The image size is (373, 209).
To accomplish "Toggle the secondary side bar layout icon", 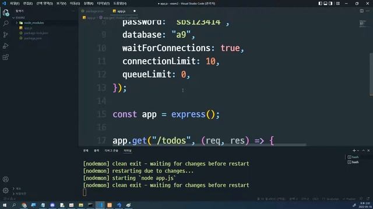I will pos(330,3).
